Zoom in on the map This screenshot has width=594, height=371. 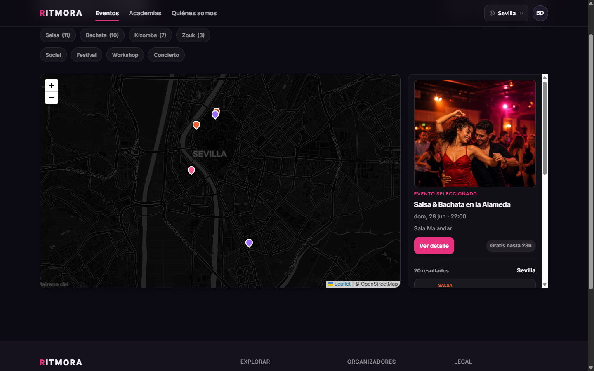pyautogui.click(x=52, y=85)
